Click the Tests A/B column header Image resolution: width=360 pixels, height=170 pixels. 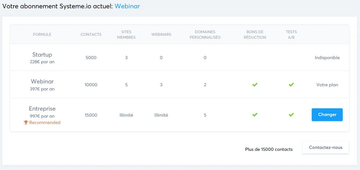tap(291, 35)
